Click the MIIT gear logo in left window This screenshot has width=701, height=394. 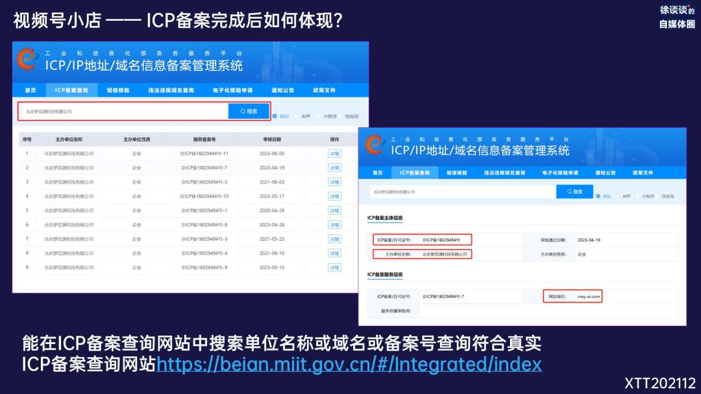(27, 59)
